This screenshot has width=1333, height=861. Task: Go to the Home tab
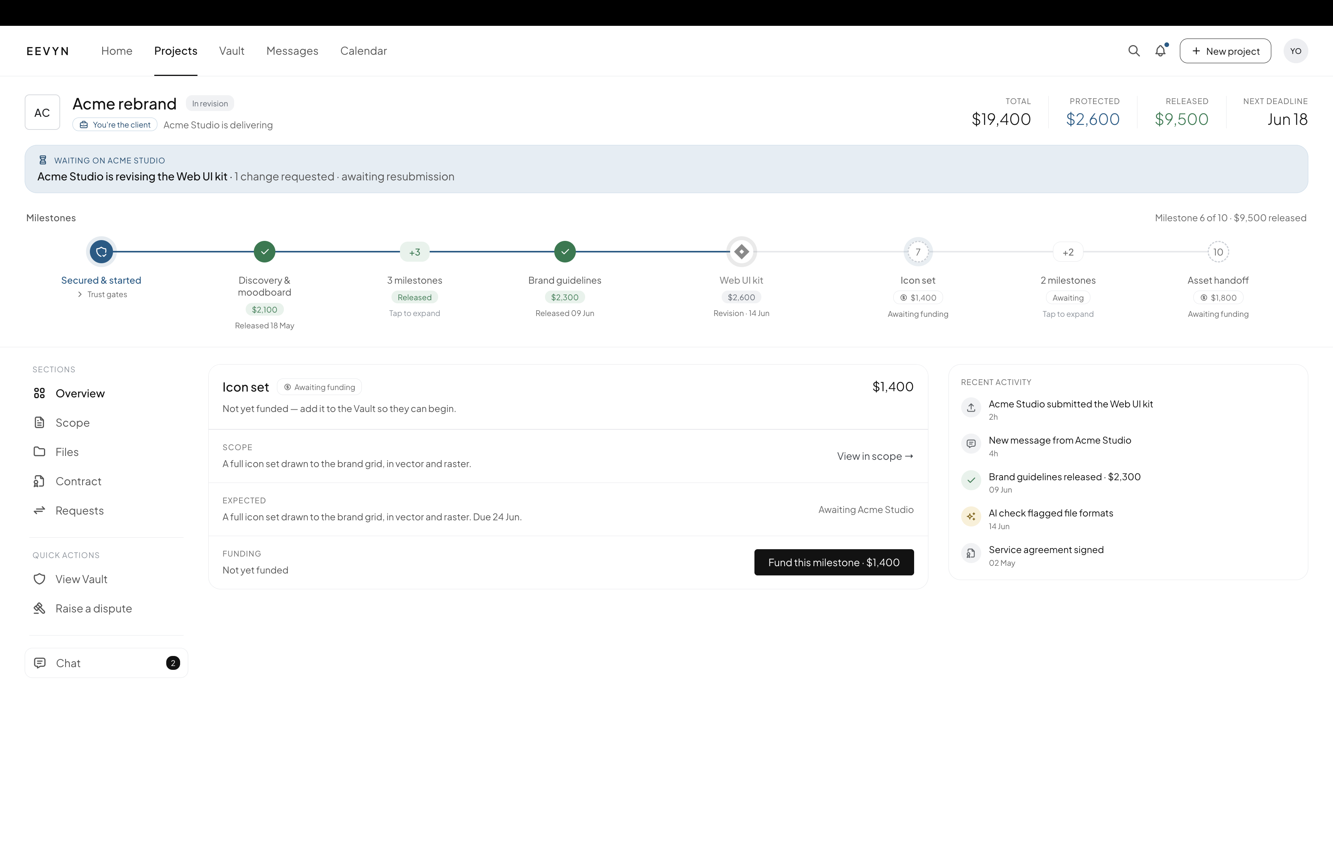pos(117,51)
